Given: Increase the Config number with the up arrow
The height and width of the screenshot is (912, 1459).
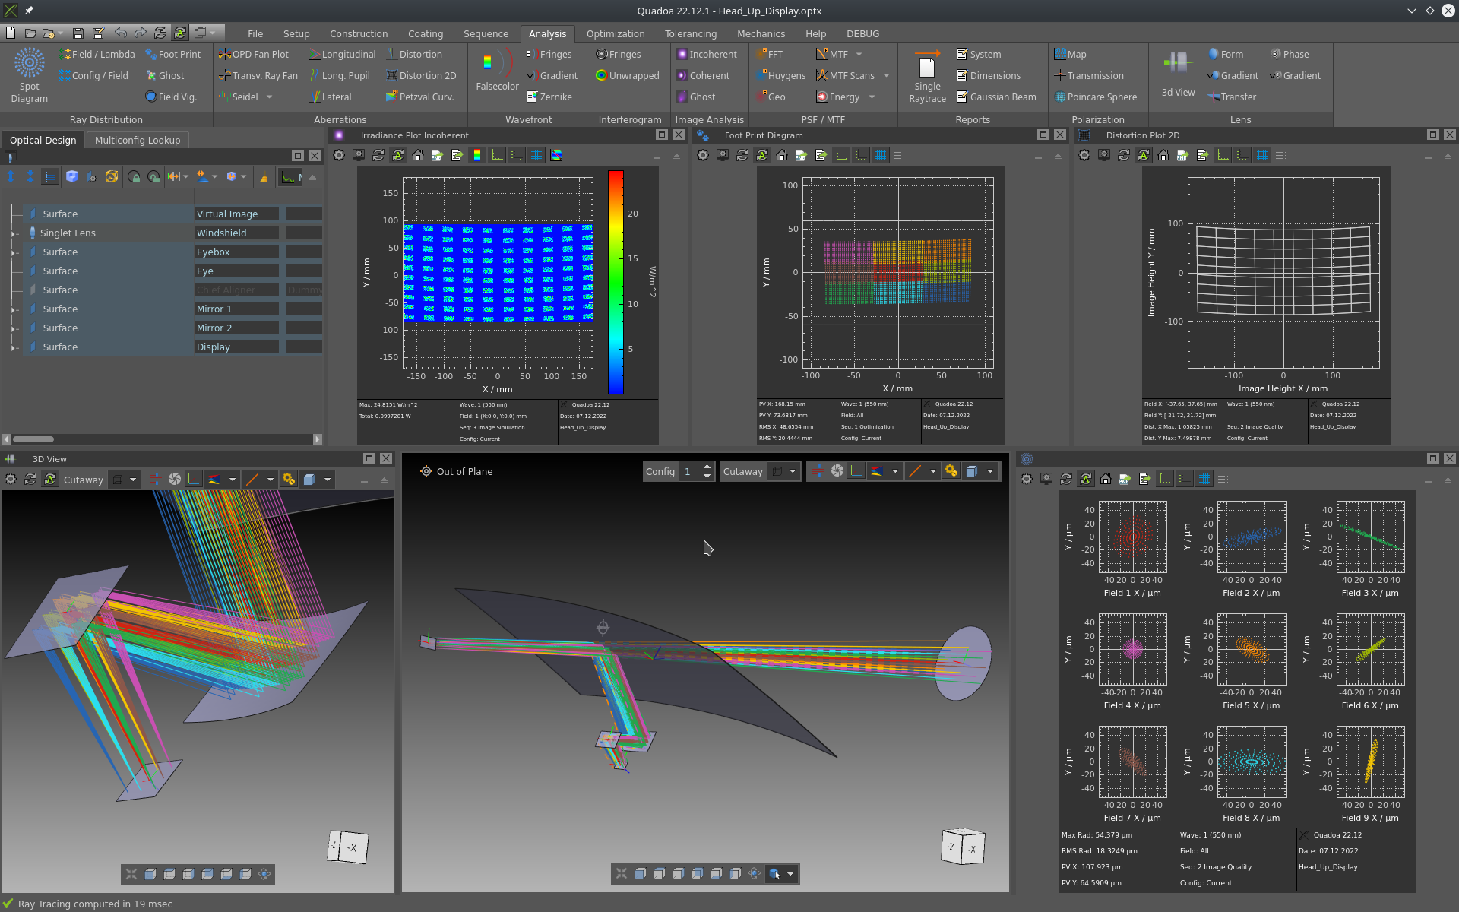Looking at the screenshot, I should (x=707, y=467).
